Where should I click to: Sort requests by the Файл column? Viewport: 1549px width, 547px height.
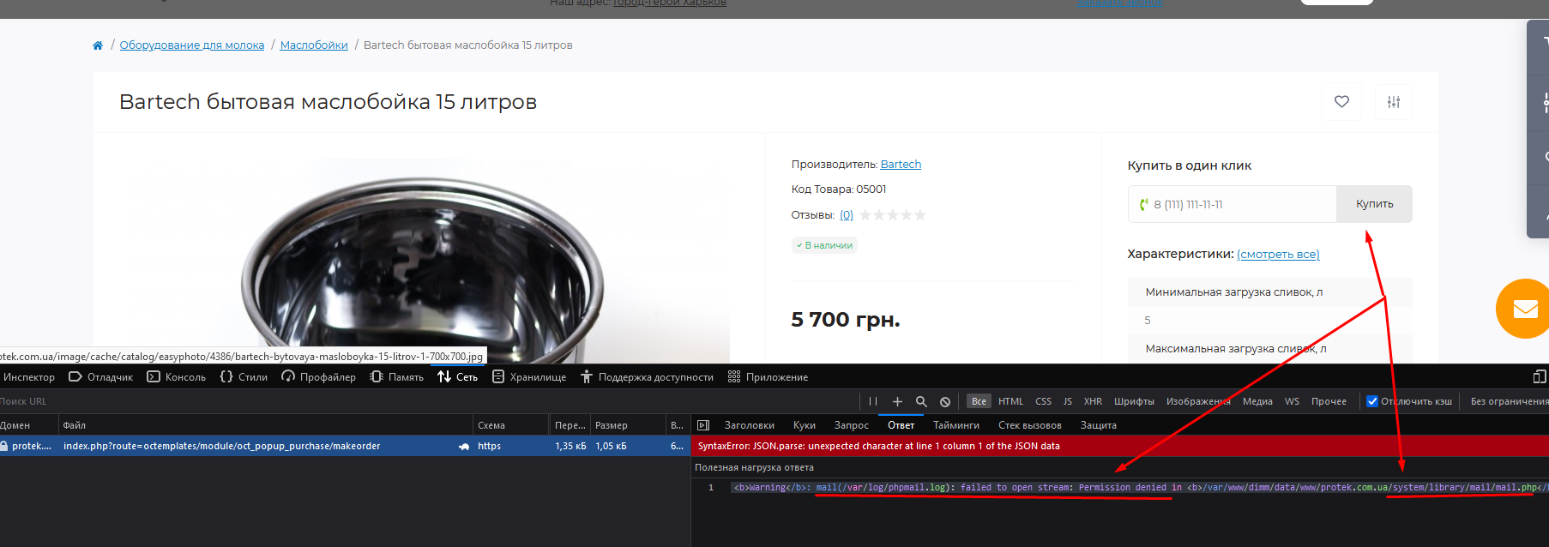point(265,425)
